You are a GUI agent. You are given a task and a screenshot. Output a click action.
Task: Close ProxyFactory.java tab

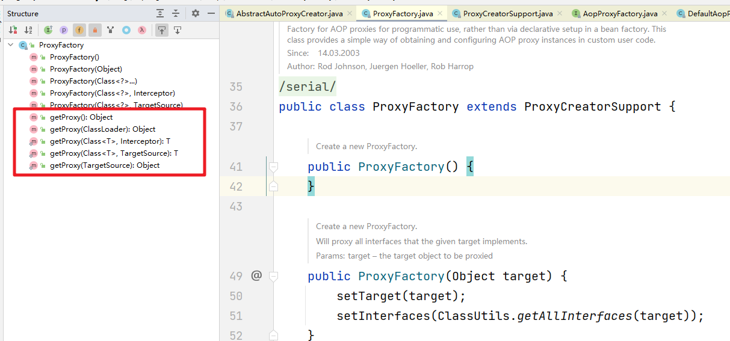tap(439, 13)
